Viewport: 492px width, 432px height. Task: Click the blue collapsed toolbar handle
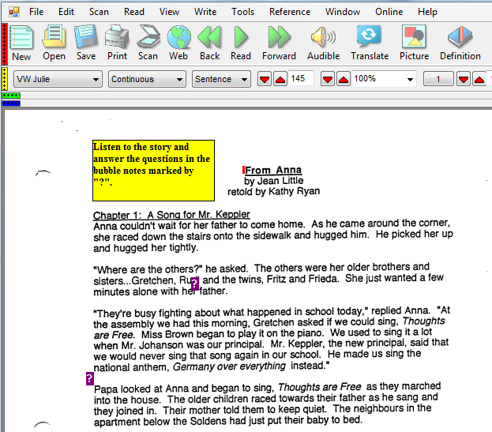[x=11, y=103]
